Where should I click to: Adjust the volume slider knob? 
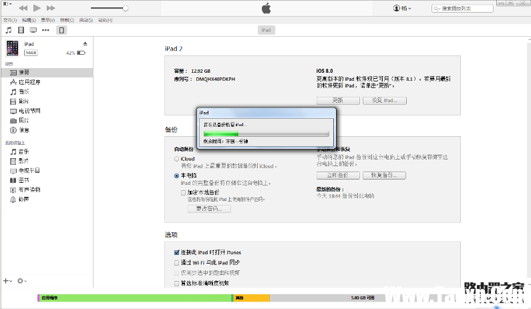126,8
